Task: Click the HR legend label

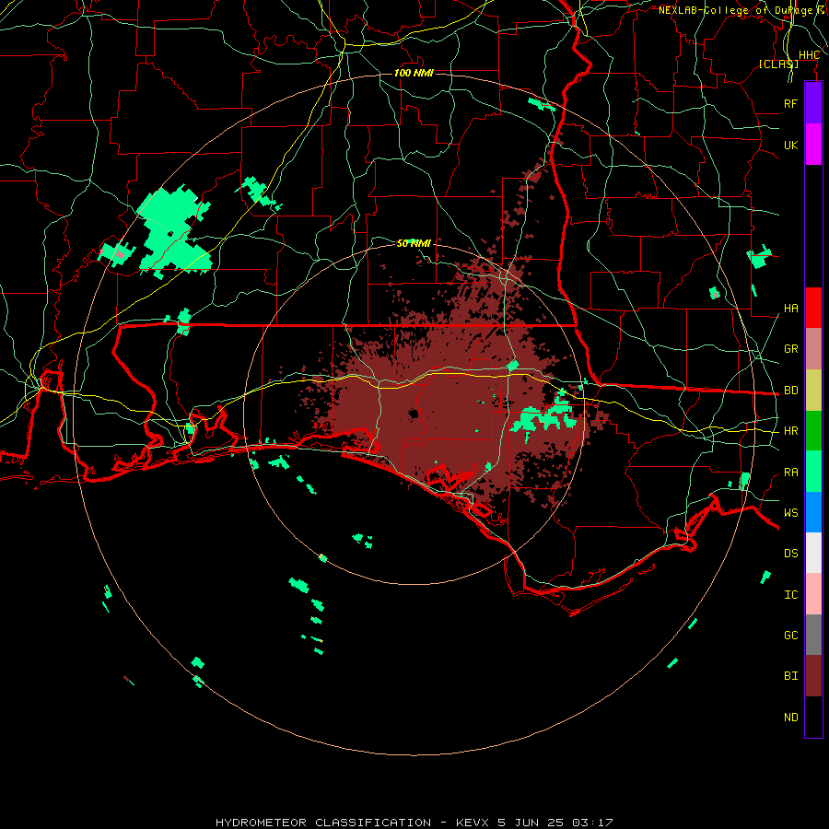Action: pos(791,431)
